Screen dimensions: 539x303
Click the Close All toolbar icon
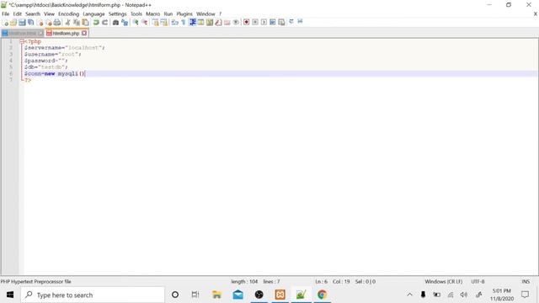click(x=49, y=23)
